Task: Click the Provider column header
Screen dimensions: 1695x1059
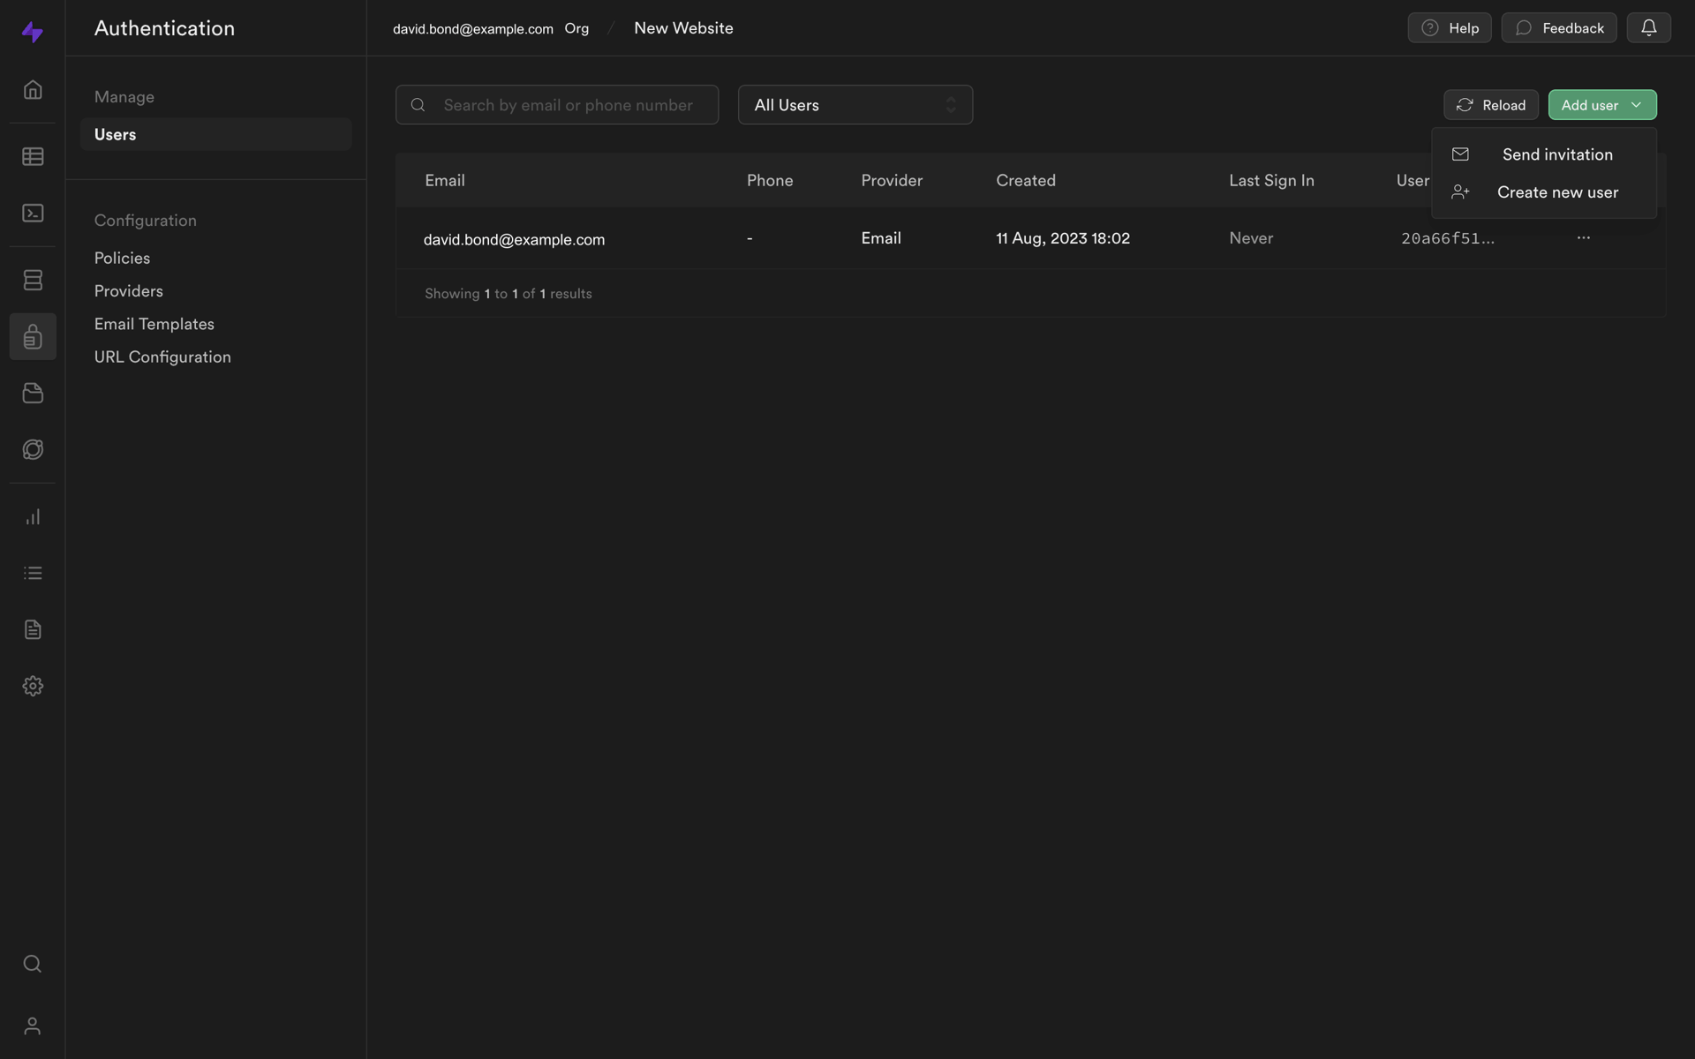Action: (892, 181)
